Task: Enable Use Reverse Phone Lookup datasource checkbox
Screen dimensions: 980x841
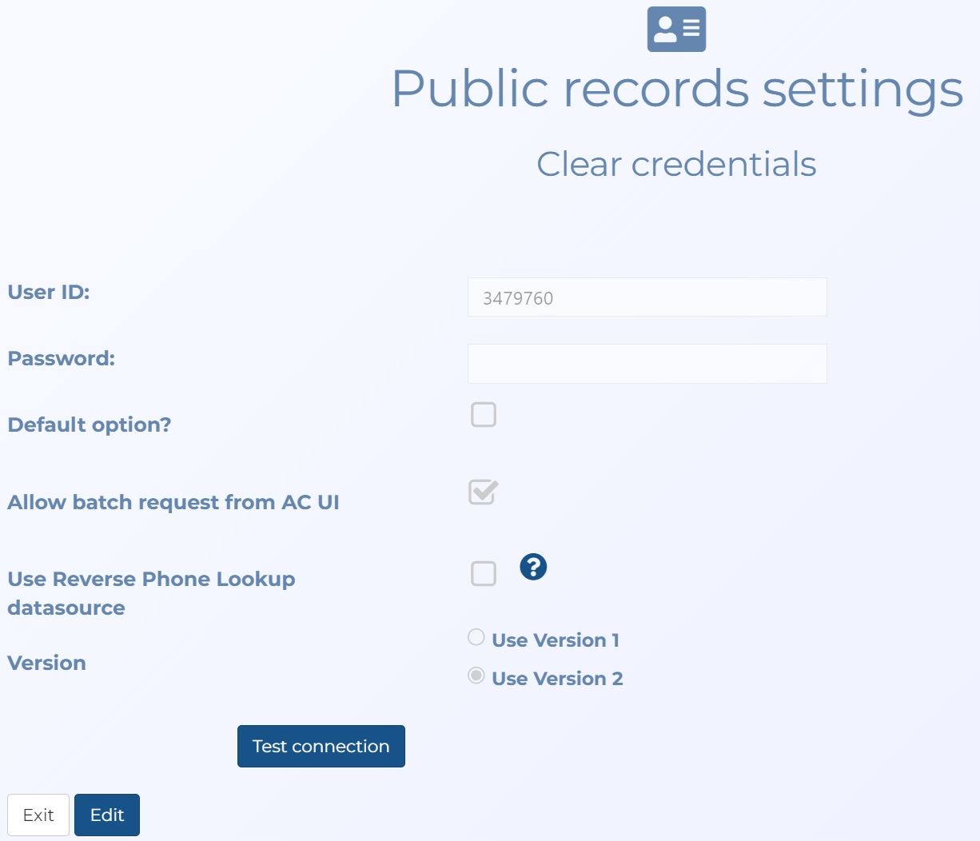Action: click(484, 573)
